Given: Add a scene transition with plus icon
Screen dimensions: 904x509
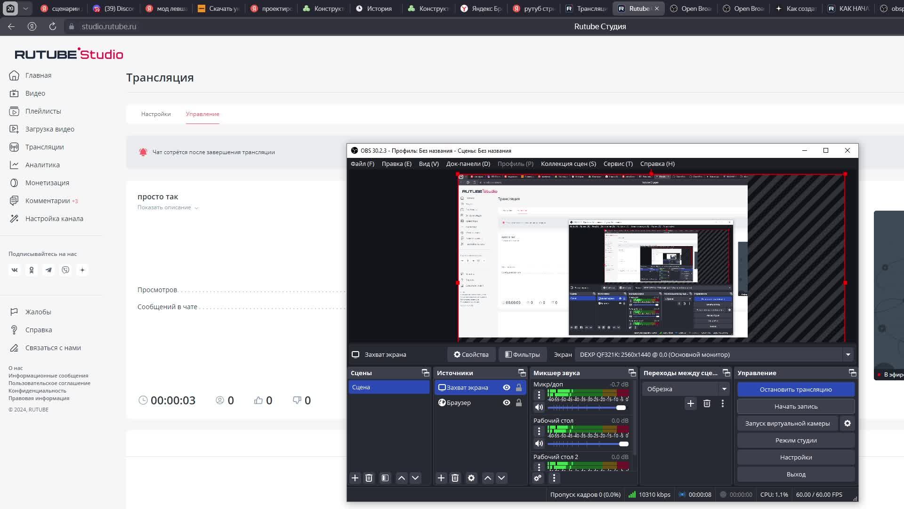Looking at the screenshot, I should (691, 403).
